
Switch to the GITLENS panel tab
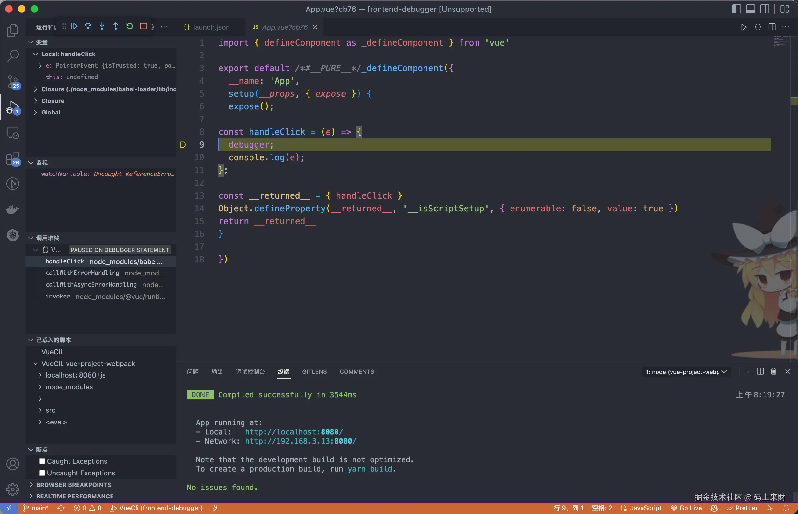click(314, 372)
